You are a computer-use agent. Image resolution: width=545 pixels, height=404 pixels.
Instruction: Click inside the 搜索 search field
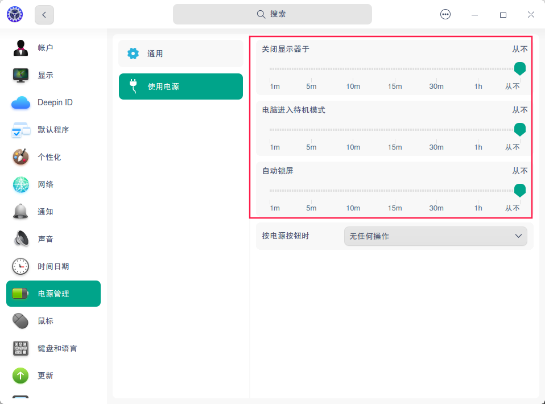272,14
